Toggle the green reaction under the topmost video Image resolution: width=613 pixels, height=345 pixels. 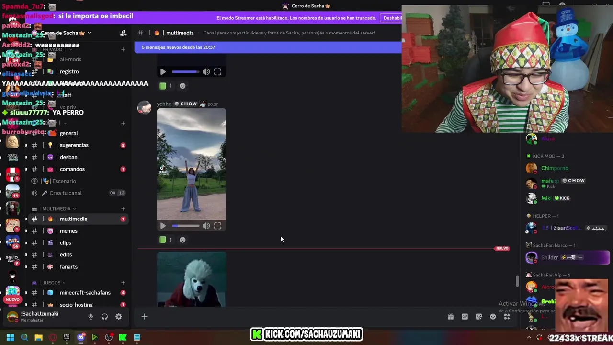166,86
